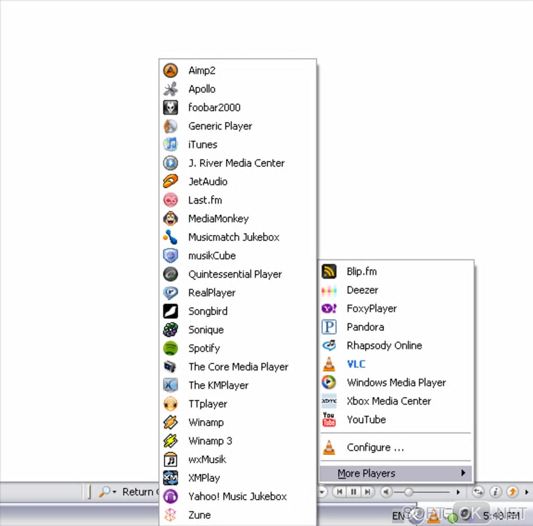Click the Quintessential Player icon
533x526 pixels.
pos(170,274)
